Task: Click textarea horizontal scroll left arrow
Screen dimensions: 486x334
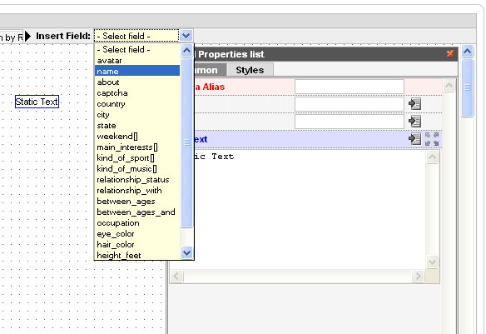Action: (x=176, y=276)
